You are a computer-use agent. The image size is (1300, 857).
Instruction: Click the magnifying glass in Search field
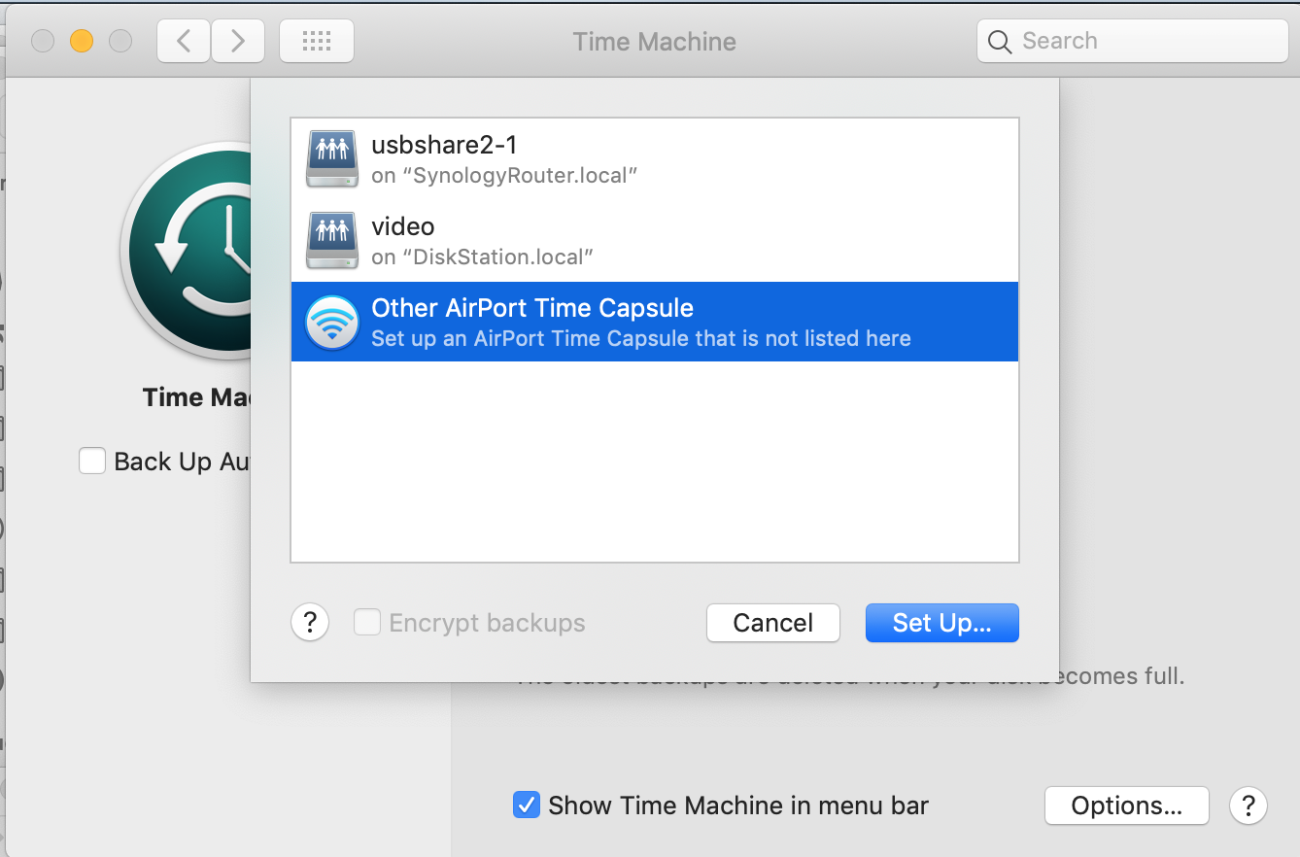click(x=1000, y=42)
